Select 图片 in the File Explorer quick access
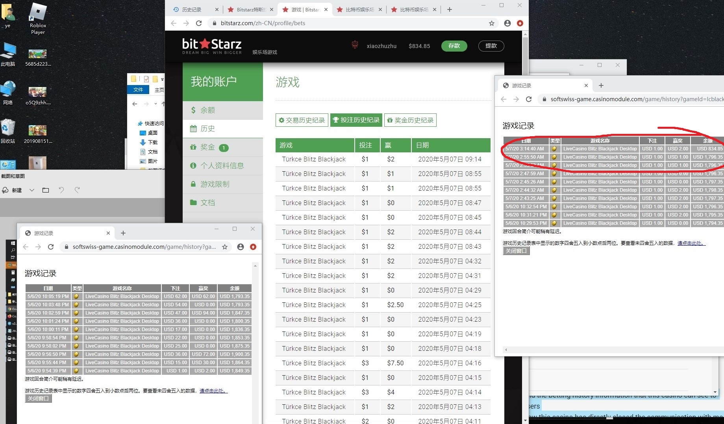The width and height of the screenshot is (724, 424). (150, 161)
